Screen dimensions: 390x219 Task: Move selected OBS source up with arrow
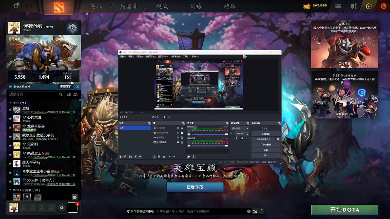(x=169, y=157)
